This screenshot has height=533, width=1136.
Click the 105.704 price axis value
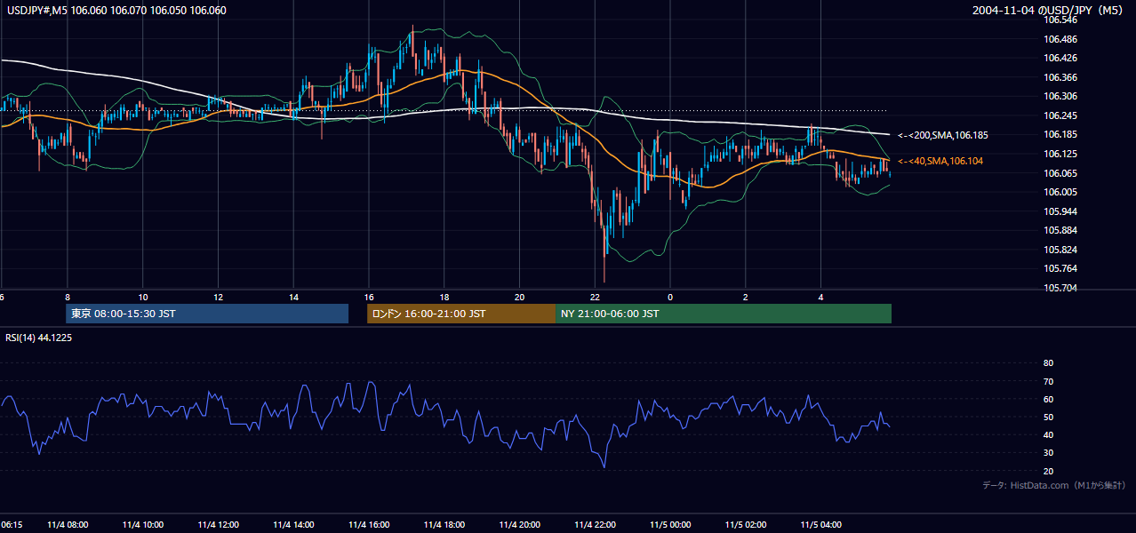1061,288
